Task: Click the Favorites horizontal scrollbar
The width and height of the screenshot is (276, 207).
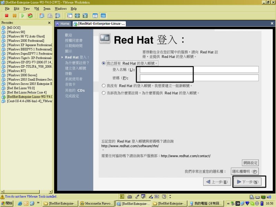Action: 22,192
